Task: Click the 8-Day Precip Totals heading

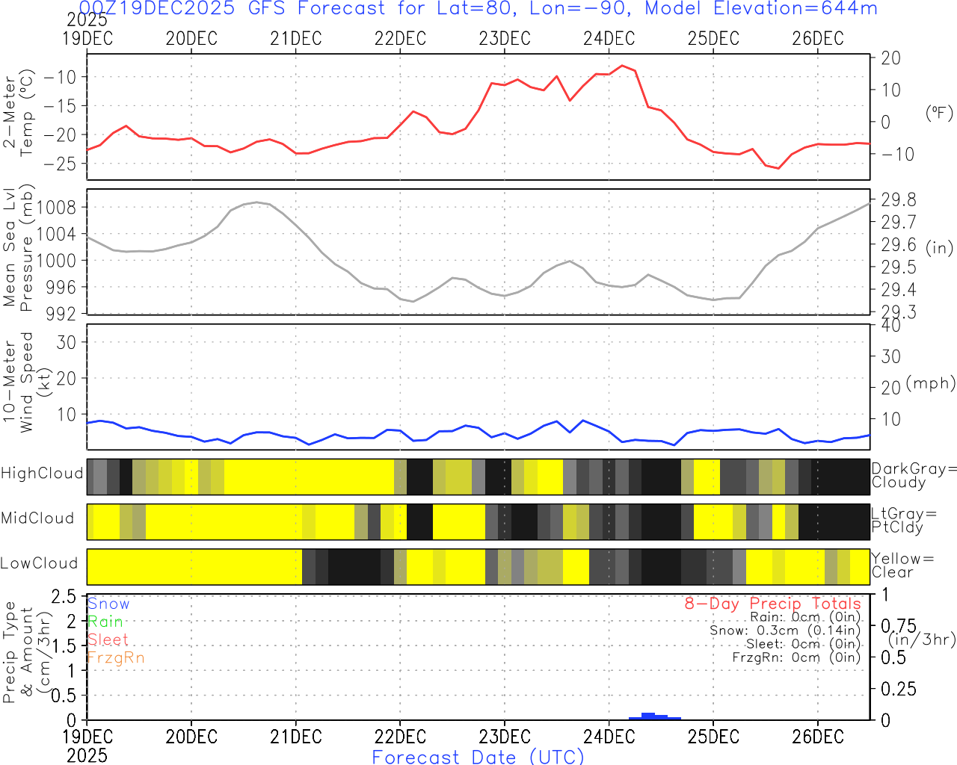Action: pos(772,604)
